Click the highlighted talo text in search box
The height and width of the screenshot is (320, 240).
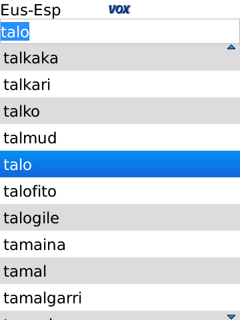(15, 31)
